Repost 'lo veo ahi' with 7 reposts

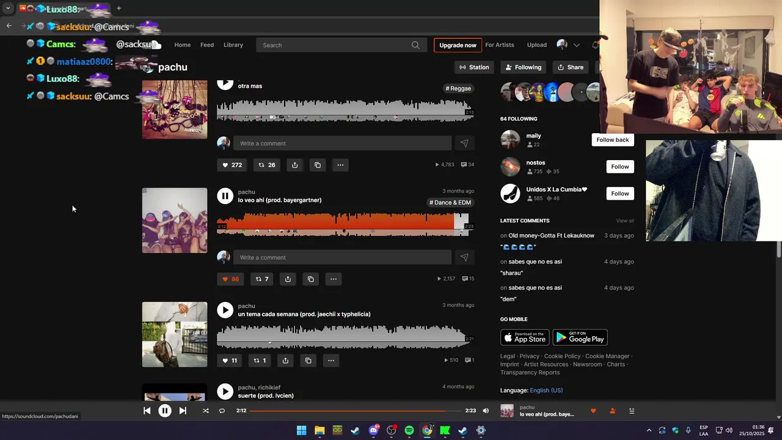[x=261, y=279]
